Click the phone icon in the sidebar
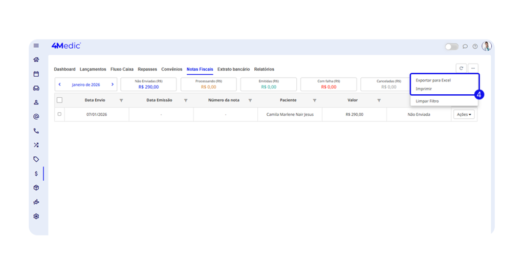Viewport: 524px width, 275px height. [36, 131]
